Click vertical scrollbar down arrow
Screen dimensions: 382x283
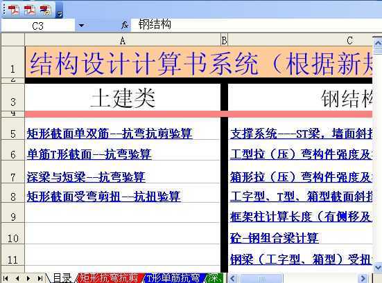click(377, 268)
